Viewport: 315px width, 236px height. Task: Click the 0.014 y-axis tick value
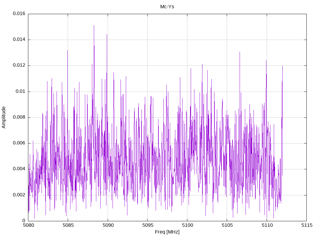tap(19, 40)
